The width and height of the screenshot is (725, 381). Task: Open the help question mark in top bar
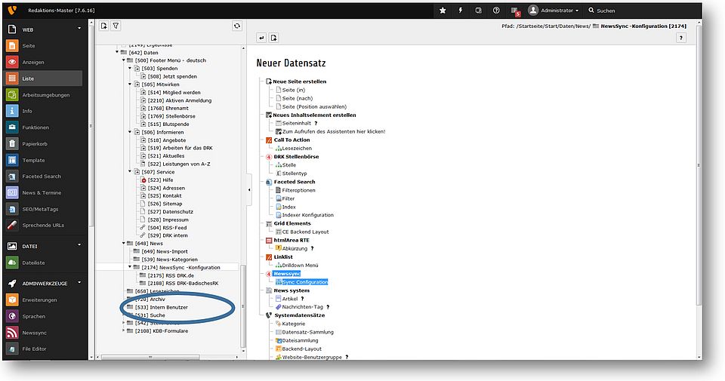point(496,11)
